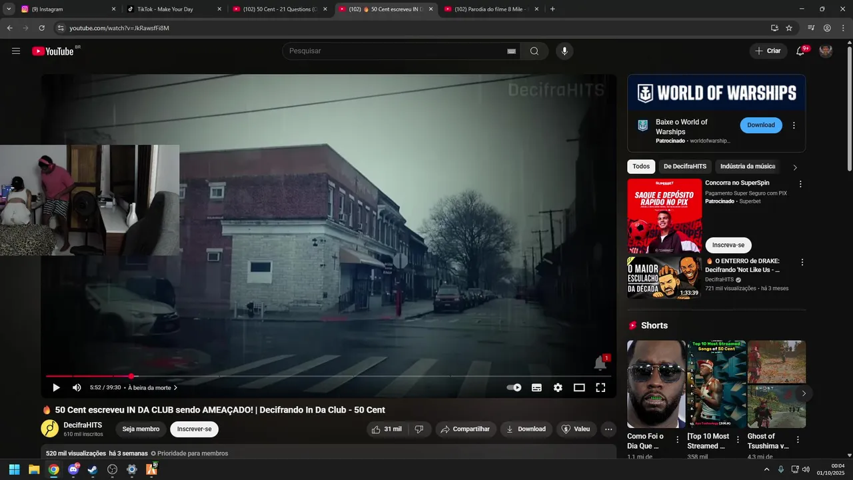This screenshot has width=853, height=480.
Task: Open Superbet ad thumbnail
Action: [x=664, y=216]
